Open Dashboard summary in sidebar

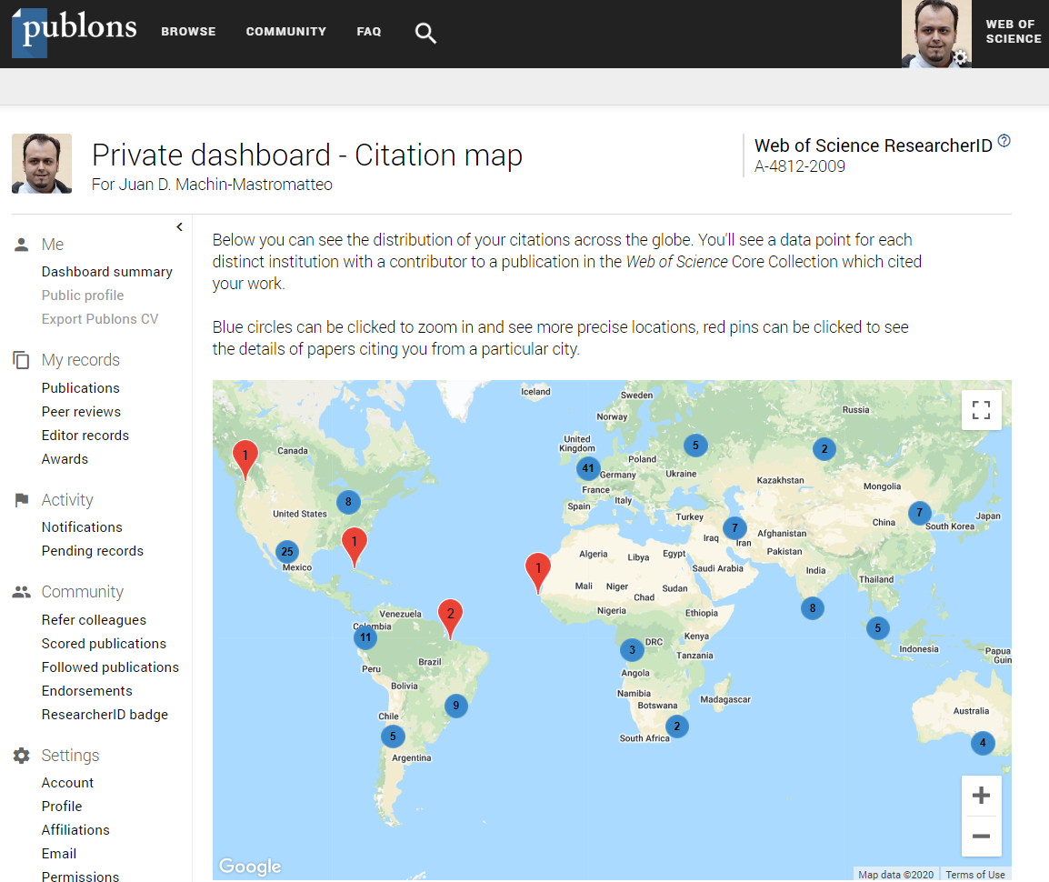(x=106, y=272)
